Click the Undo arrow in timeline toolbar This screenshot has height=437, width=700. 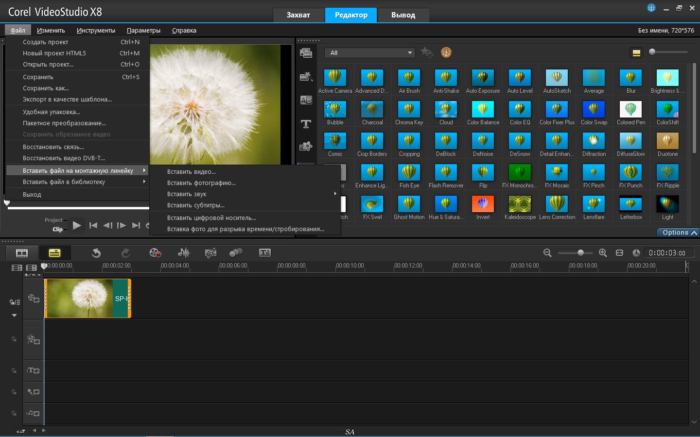(96, 252)
